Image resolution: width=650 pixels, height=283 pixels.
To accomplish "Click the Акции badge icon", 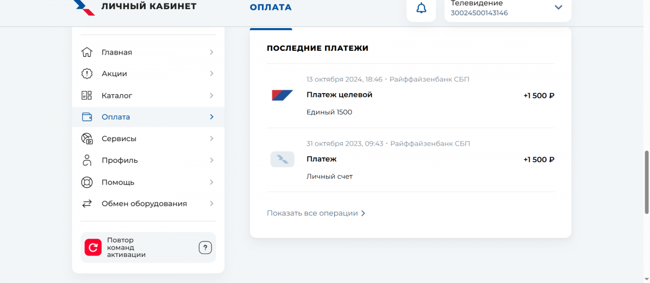I will point(87,74).
